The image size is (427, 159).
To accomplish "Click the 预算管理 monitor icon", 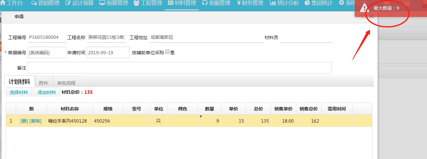I will point(102,3).
